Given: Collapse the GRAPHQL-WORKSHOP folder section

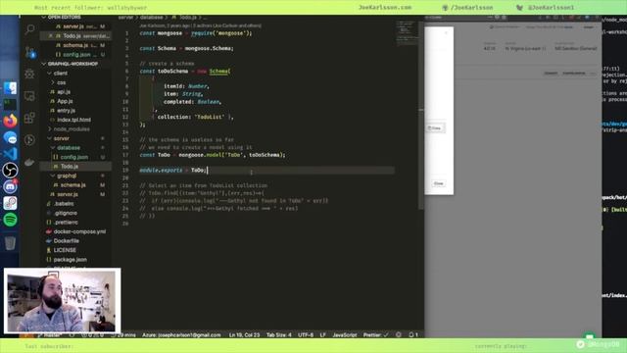Looking at the screenshot, I should 70,64.
